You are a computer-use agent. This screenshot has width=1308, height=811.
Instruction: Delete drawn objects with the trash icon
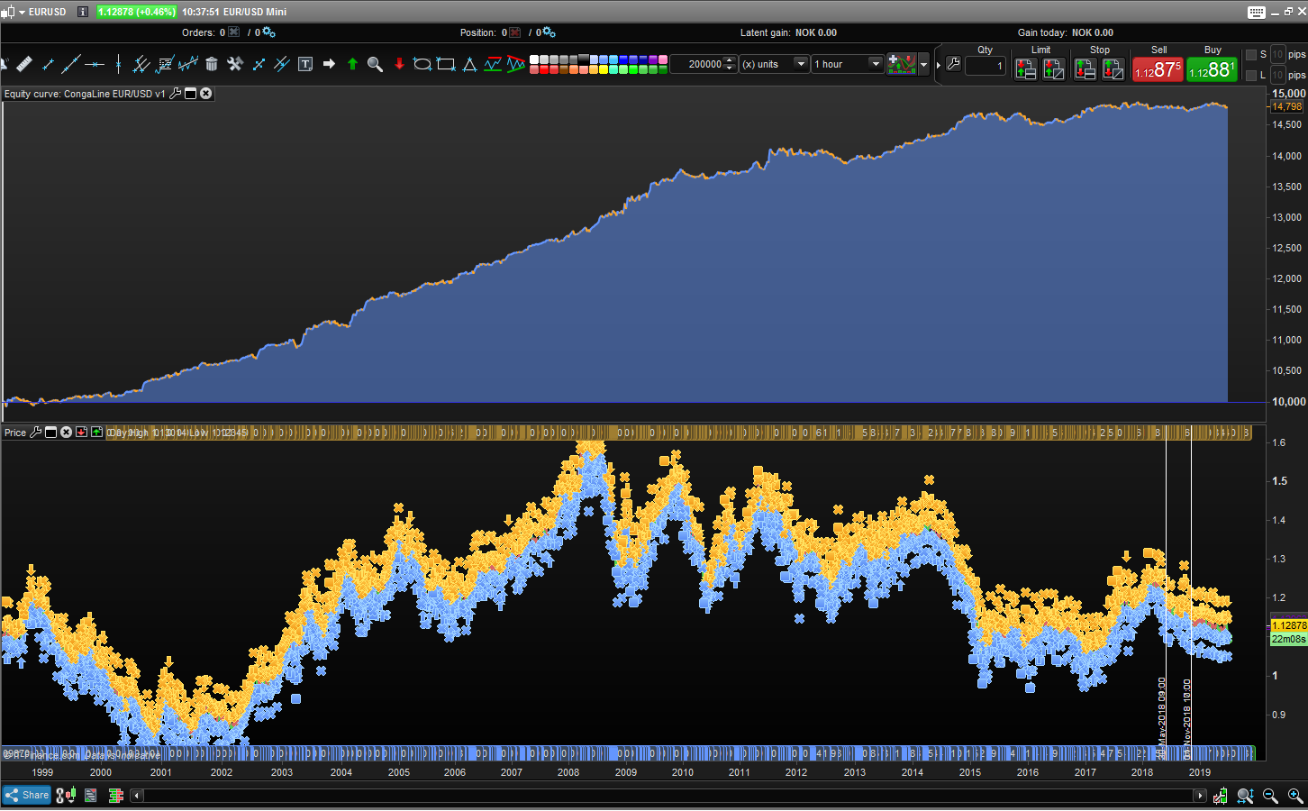(212, 64)
